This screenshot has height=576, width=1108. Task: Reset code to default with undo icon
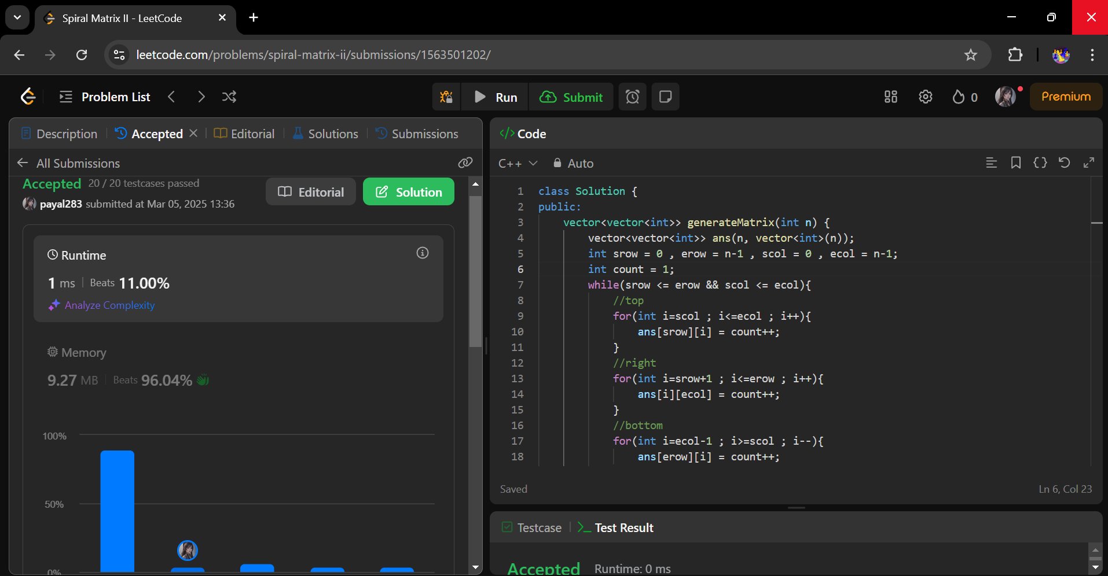click(x=1064, y=163)
